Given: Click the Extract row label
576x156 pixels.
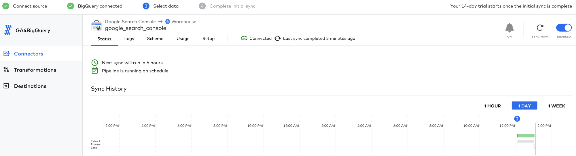Looking at the screenshot, I should (96, 141).
